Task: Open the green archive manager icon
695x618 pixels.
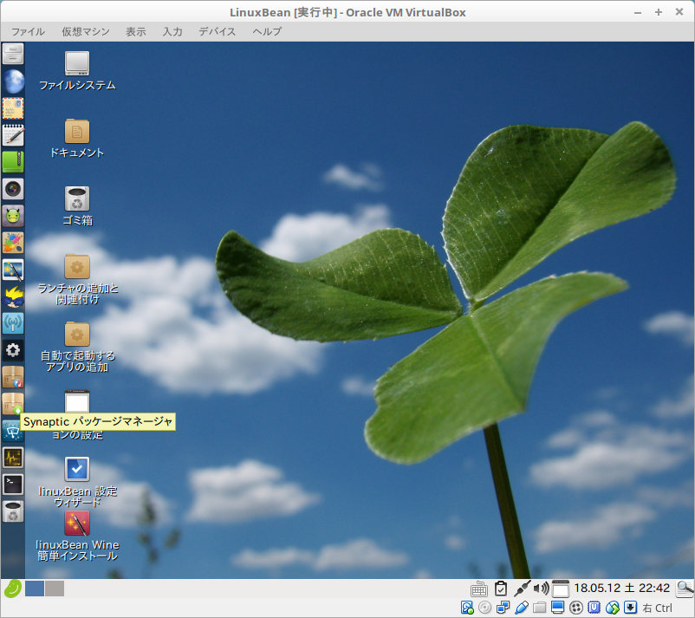Action: (13, 162)
